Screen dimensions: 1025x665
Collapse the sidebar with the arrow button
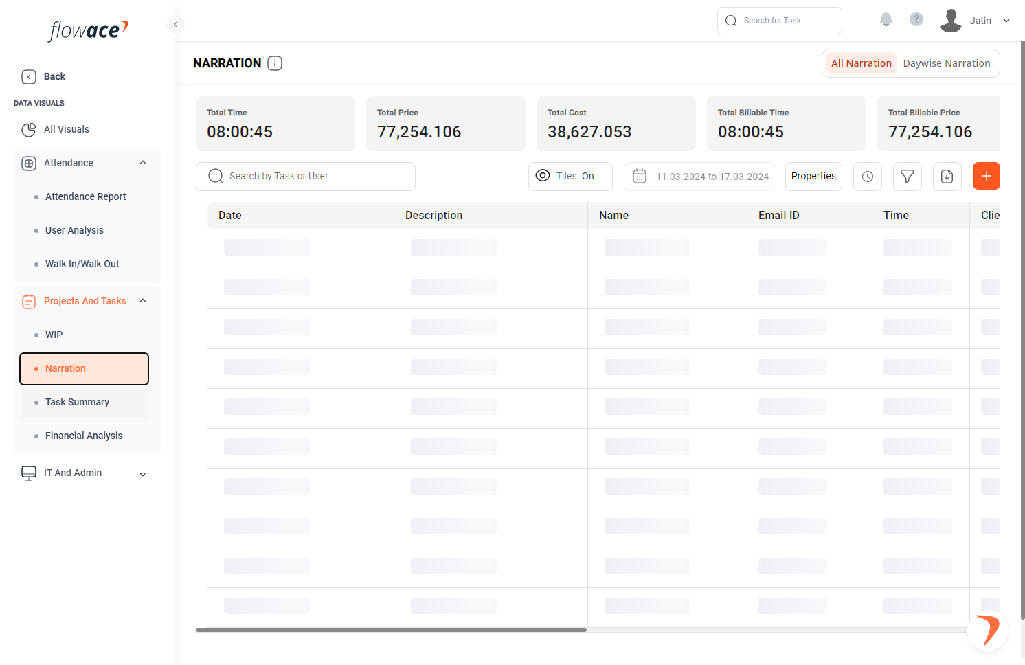pos(175,25)
